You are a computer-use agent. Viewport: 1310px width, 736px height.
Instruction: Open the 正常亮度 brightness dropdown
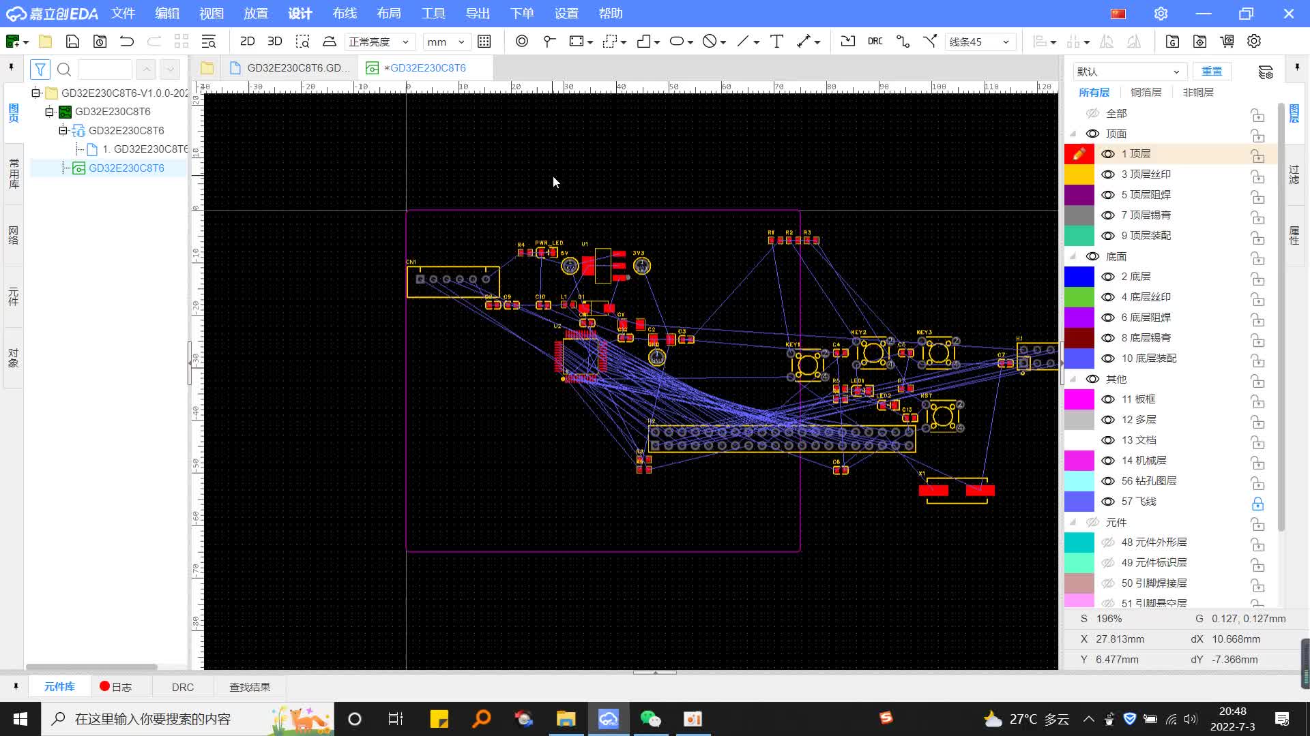pos(379,42)
